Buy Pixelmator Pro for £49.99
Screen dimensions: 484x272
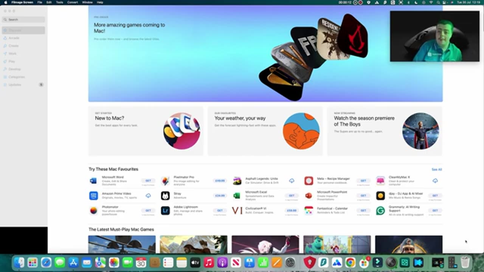[220, 181]
